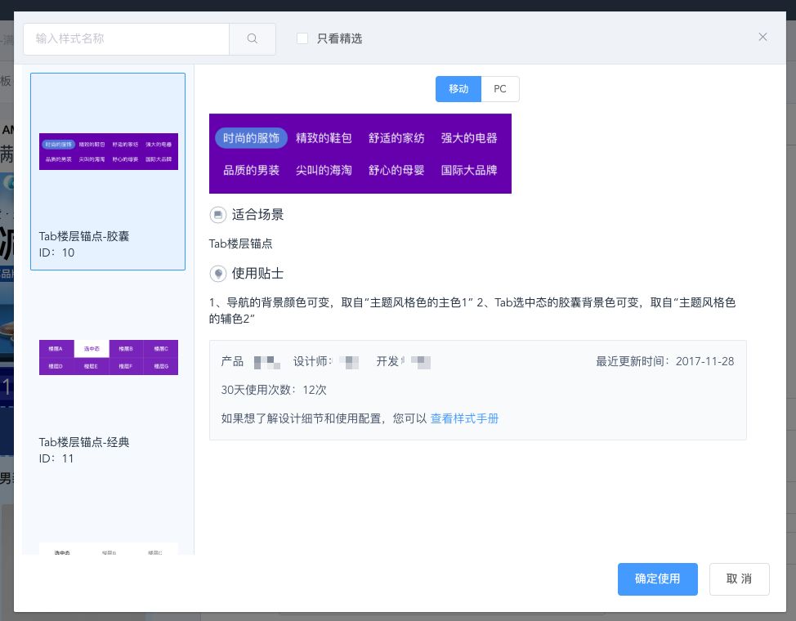Select the Tab楼层锚点-经典 style thumbnail
The height and width of the screenshot is (621, 796).
tap(108, 392)
